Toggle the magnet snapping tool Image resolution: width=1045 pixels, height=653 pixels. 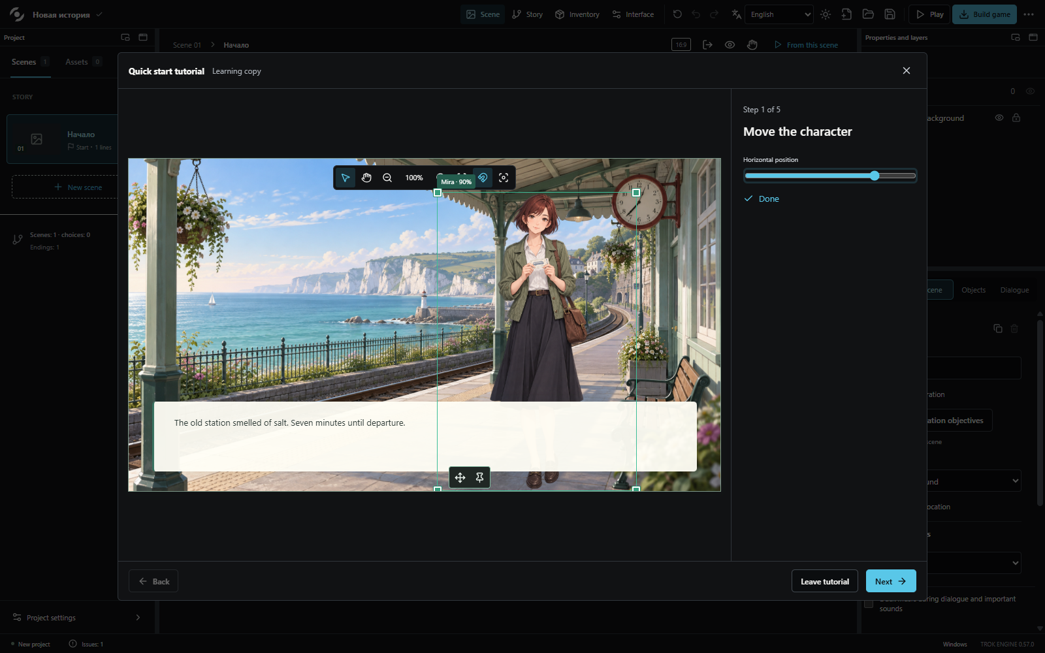click(483, 178)
